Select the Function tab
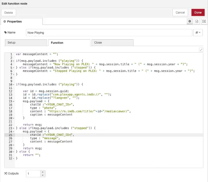 (69, 43)
